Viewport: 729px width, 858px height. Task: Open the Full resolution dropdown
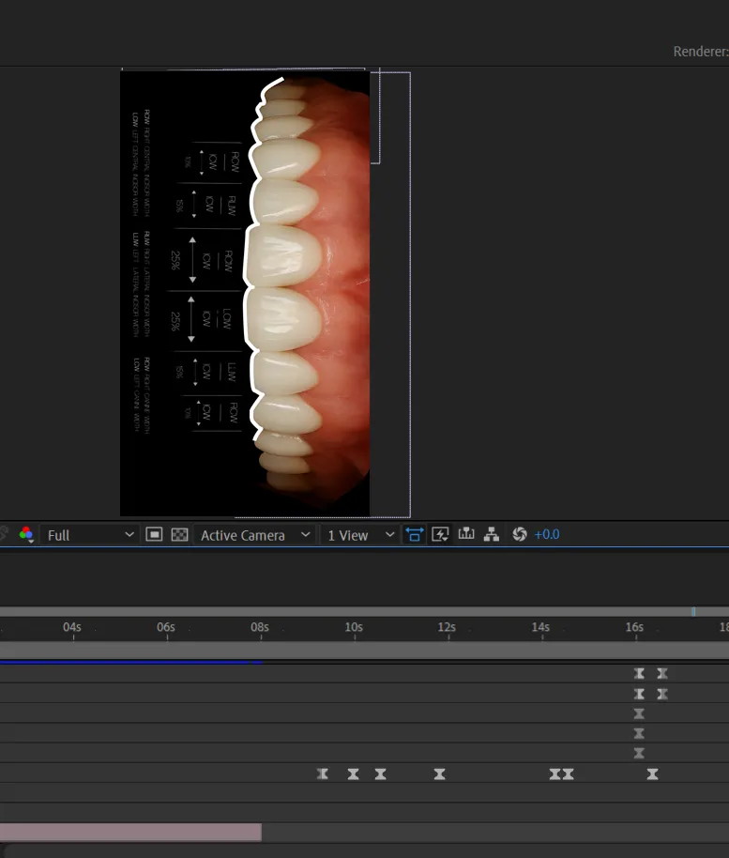(90, 534)
